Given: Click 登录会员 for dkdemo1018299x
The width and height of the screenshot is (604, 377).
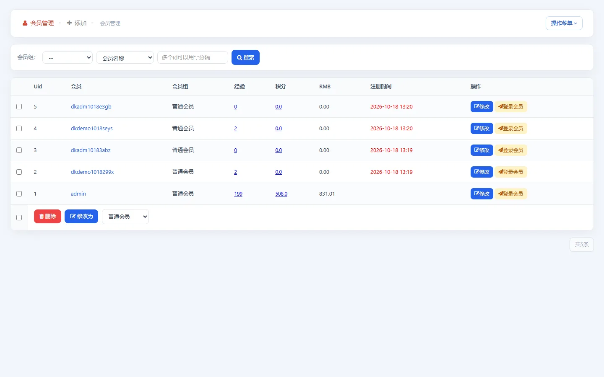Looking at the screenshot, I should click(511, 172).
